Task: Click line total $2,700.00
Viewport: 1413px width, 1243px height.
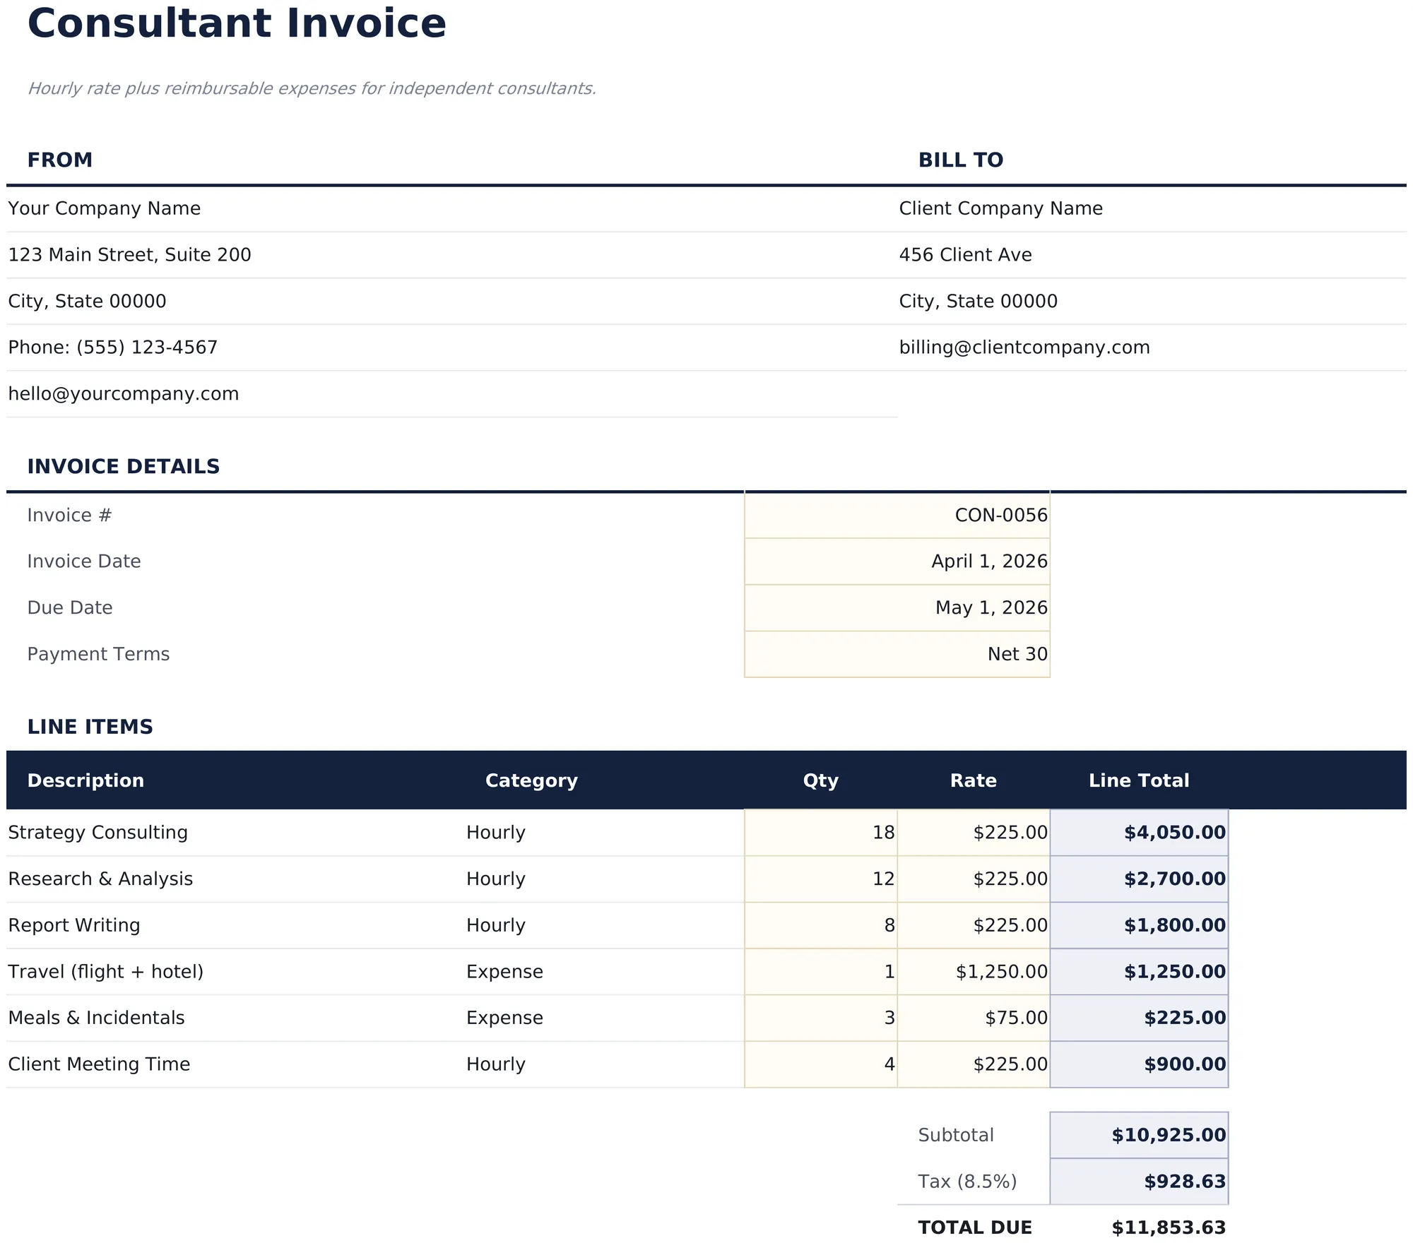Action: [1139, 879]
